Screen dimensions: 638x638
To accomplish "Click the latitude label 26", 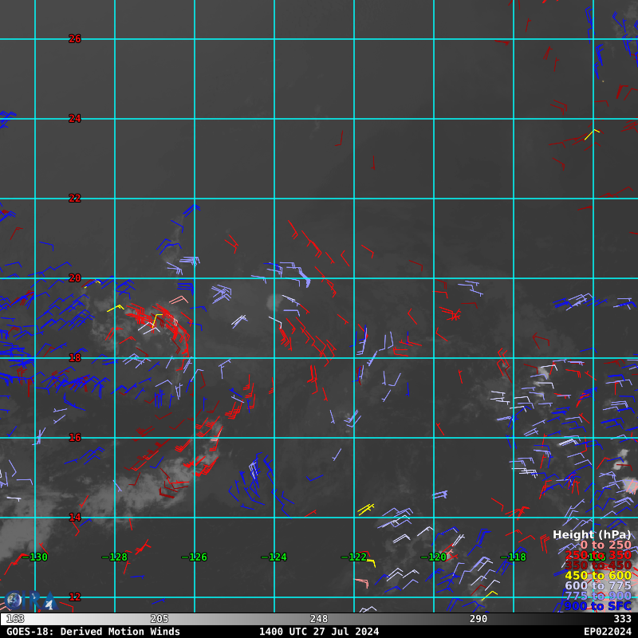I will [x=75, y=39].
